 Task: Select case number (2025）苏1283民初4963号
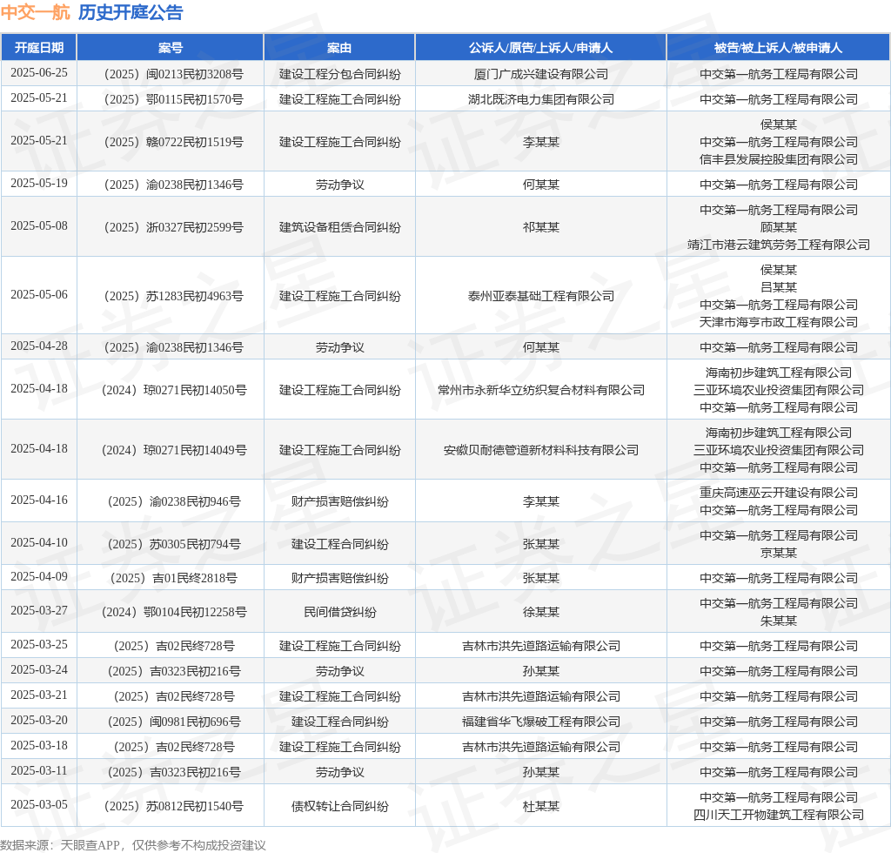(x=173, y=296)
